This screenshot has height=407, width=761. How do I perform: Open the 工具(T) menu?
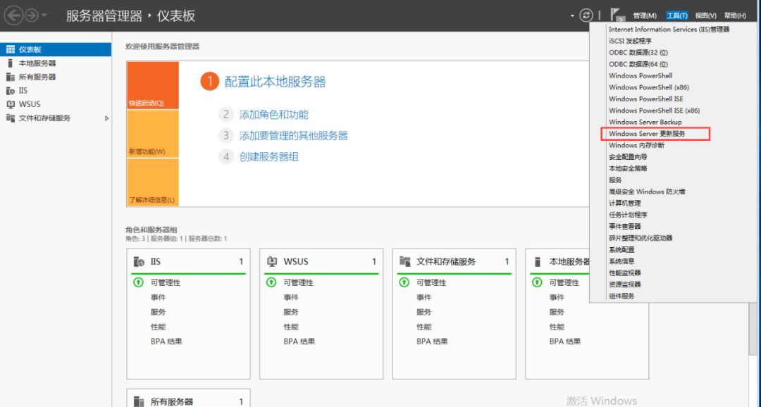(676, 16)
